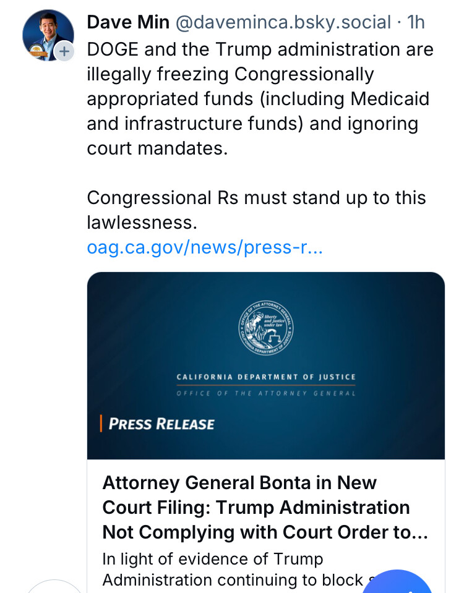Viewport: 464px width, 593px height.
Task: Click the "PRESS RELEASE" label in banner
Action: tap(161, 424)
